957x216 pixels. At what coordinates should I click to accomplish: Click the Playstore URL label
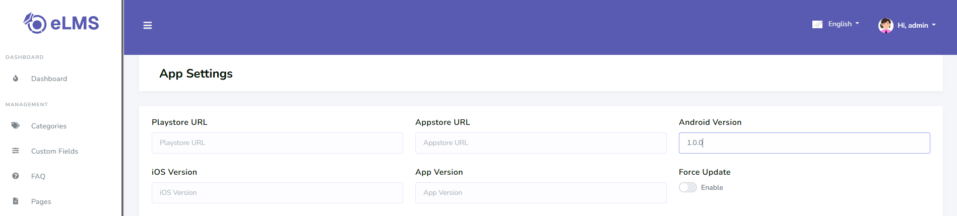pos(179,122)
